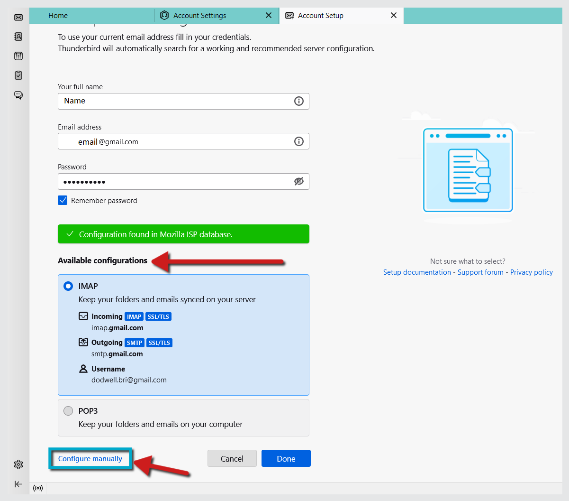Click the Password input field

(x=183, y=181)
